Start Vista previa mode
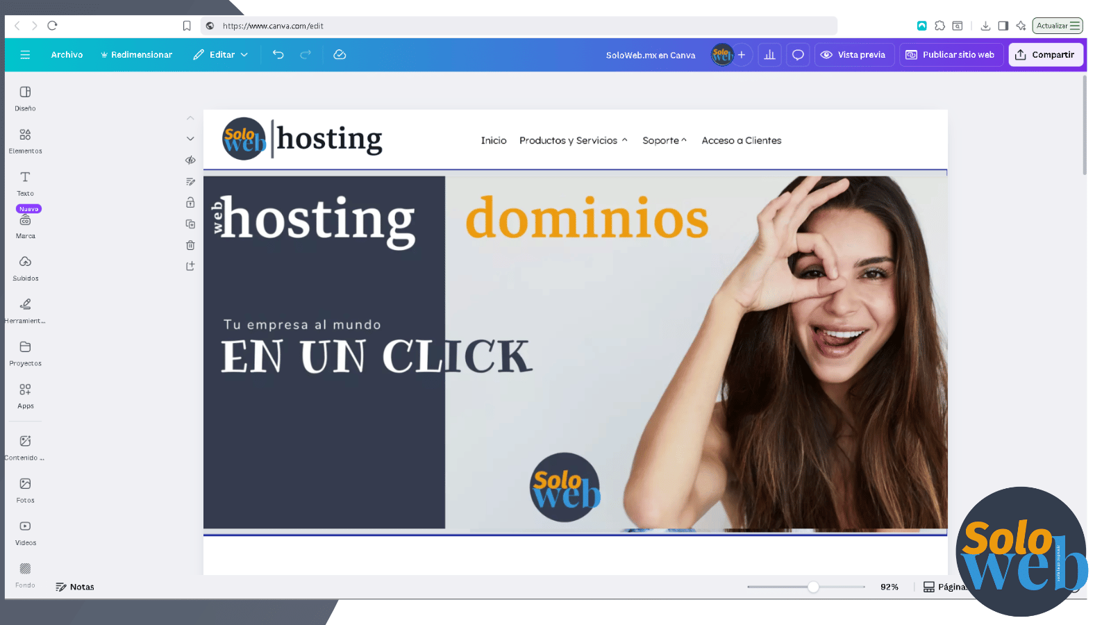 [x=854, y=54]
